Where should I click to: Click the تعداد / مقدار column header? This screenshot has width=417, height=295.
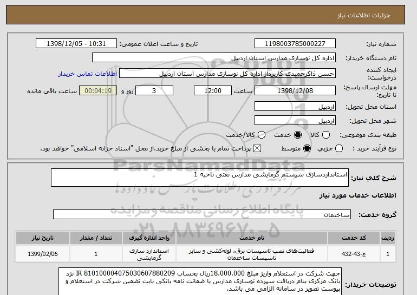click(x=96, y=238)
